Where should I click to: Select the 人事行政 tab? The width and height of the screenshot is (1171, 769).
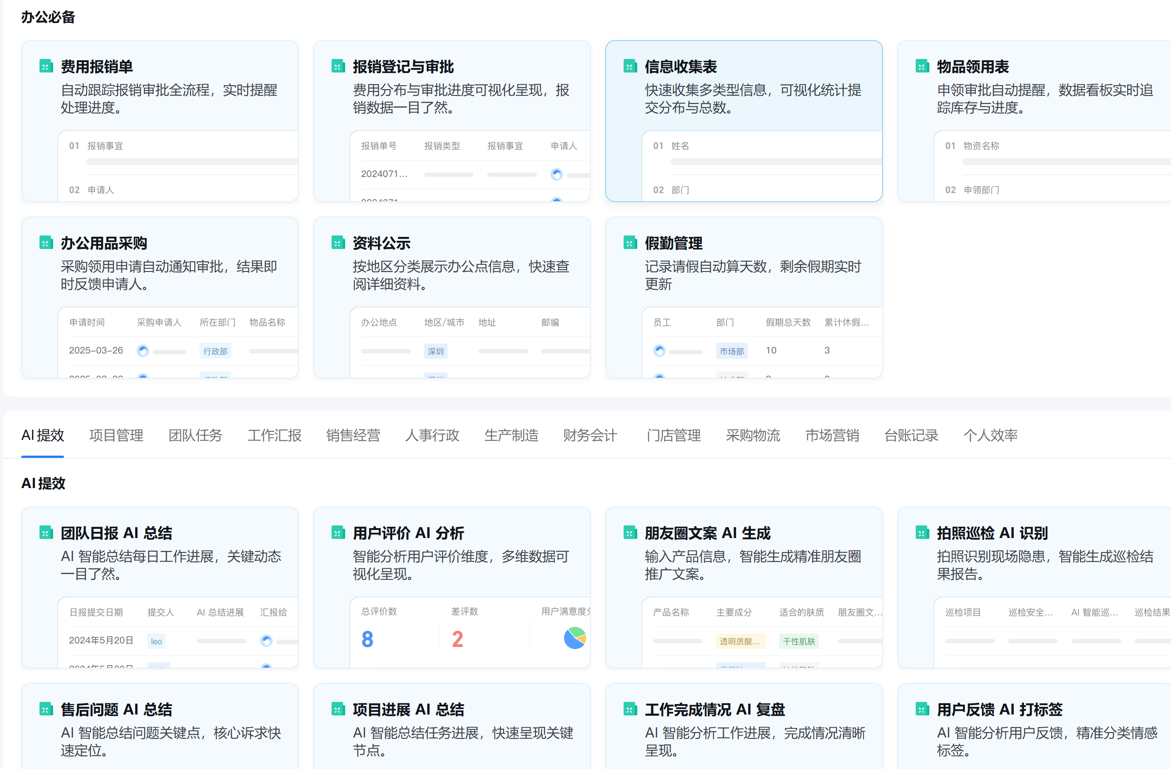pos(433,435)
